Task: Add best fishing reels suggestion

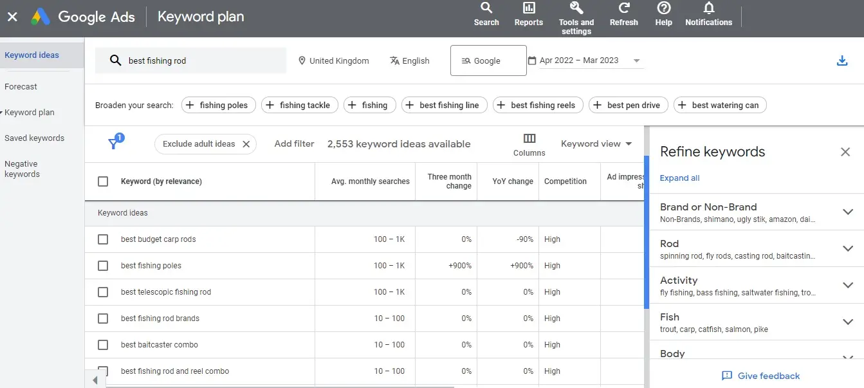Action: [538, 105]
